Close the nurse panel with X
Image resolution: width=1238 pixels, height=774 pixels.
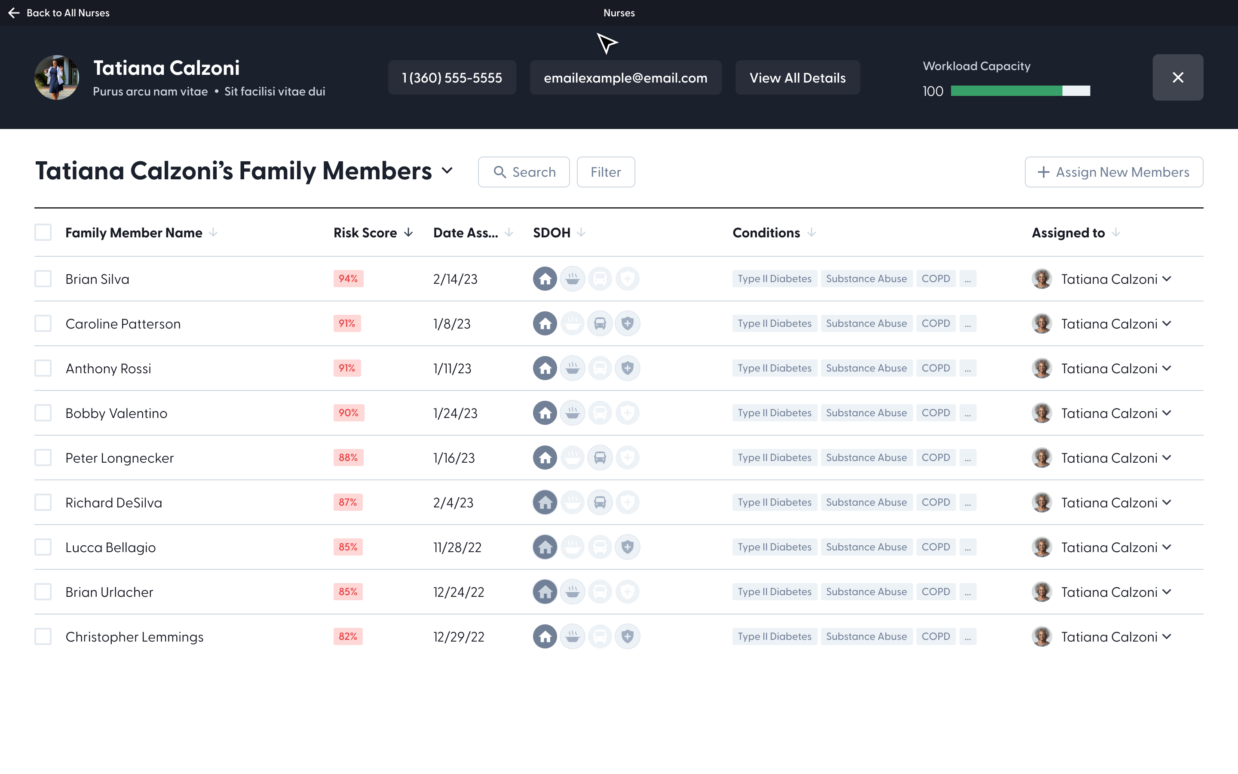[x=1177, y=77]
